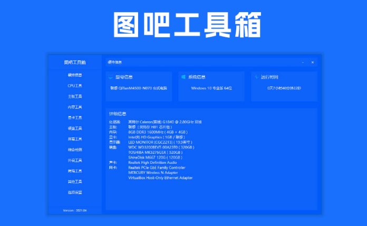Click the Version 2021.04 label

(75, 210)
